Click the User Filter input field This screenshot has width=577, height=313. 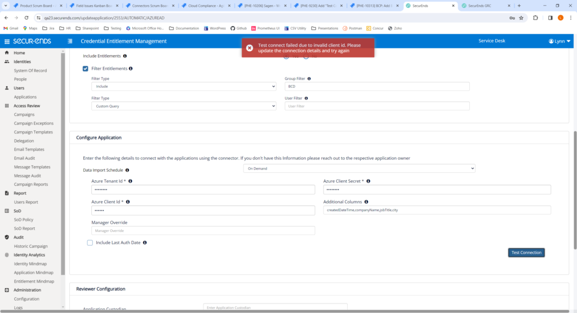coord(377,106)
